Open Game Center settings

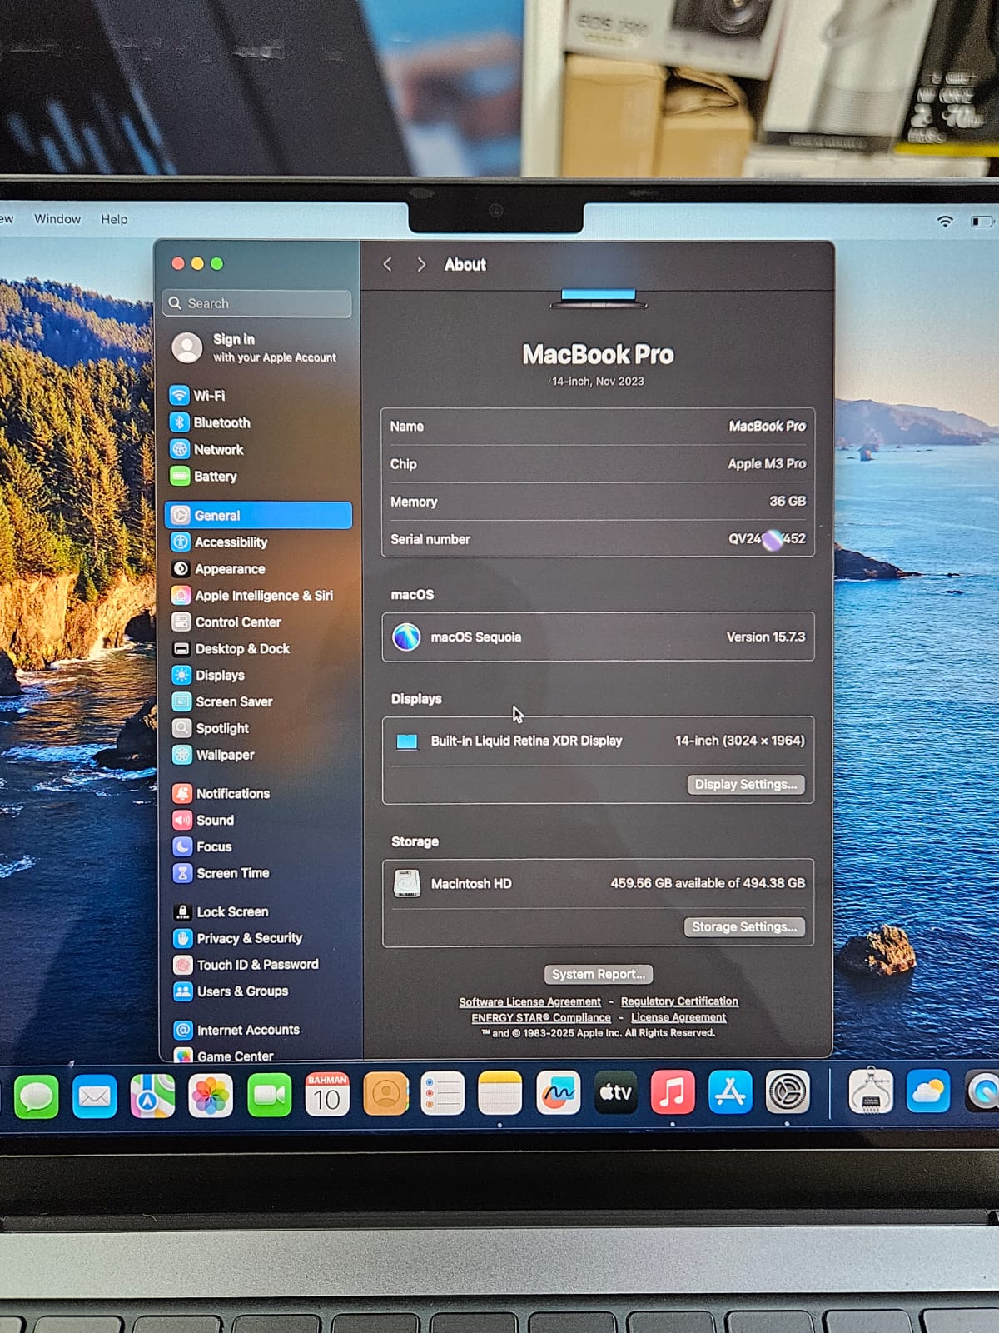click(x=224, y=1056)
